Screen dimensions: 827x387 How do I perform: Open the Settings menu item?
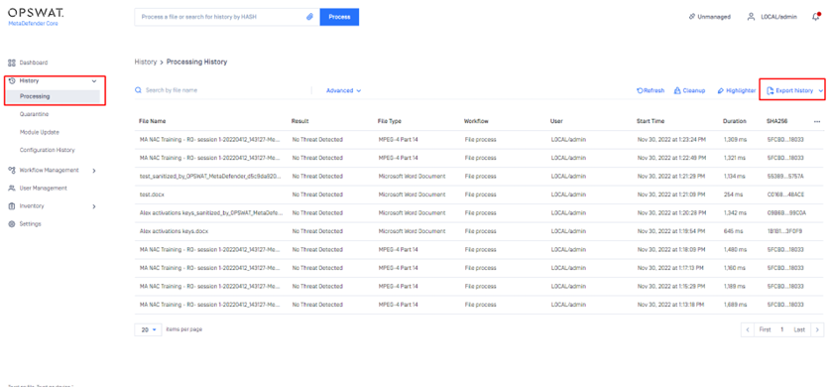(x=30, y=224)
